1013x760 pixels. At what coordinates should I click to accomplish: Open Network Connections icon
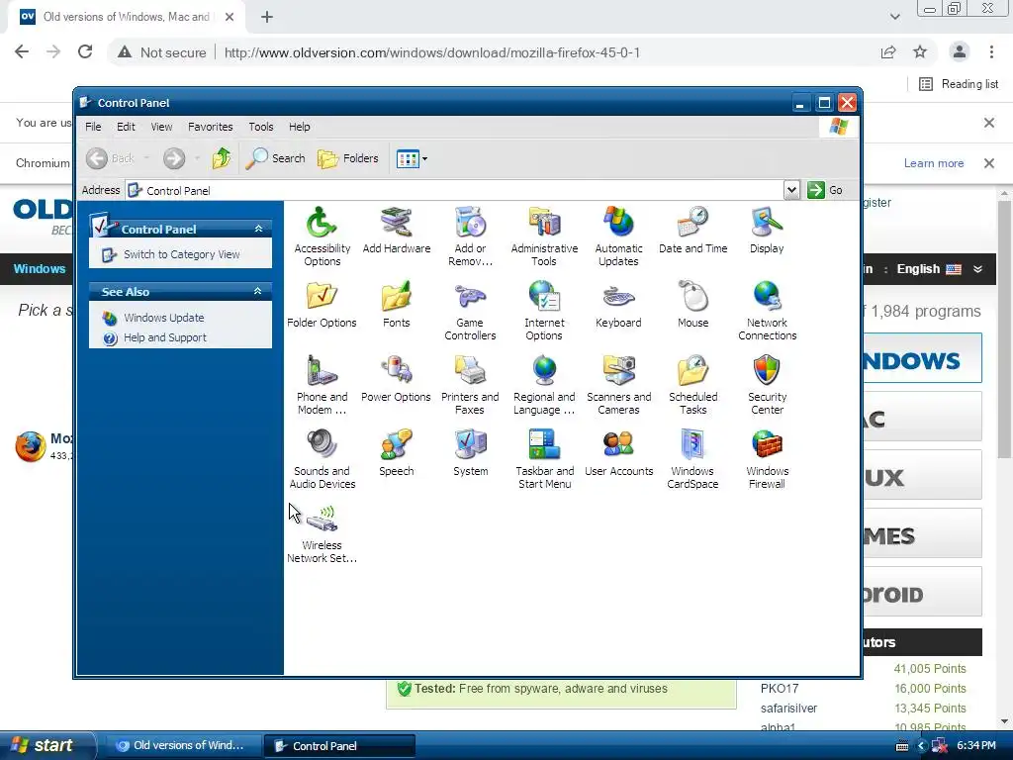click(x=767, y=310)
